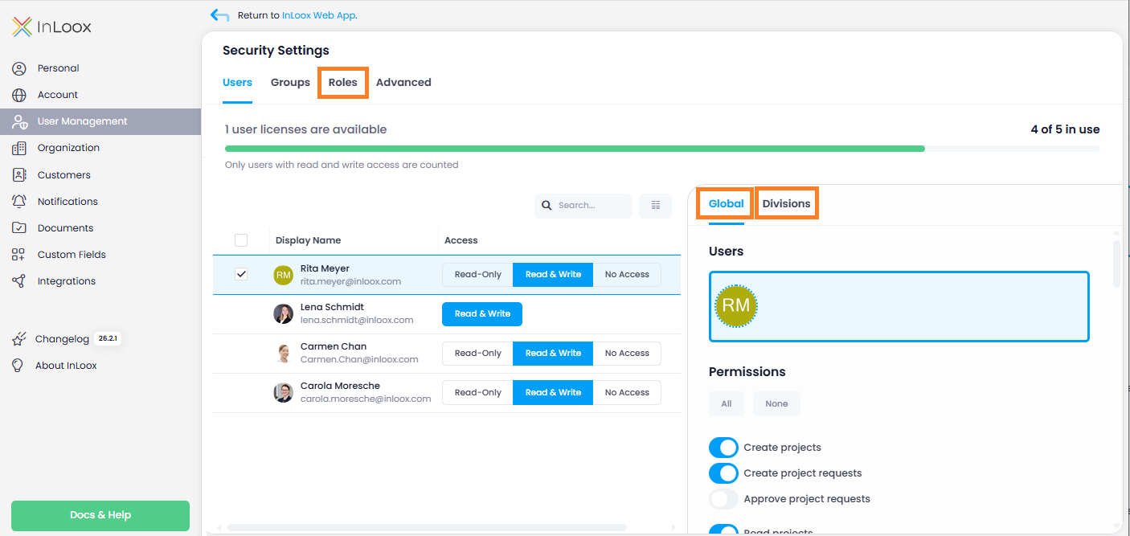Click the Customers sidebar icon
Viewport: 1130px width, 536px height.
click(19, 175)
